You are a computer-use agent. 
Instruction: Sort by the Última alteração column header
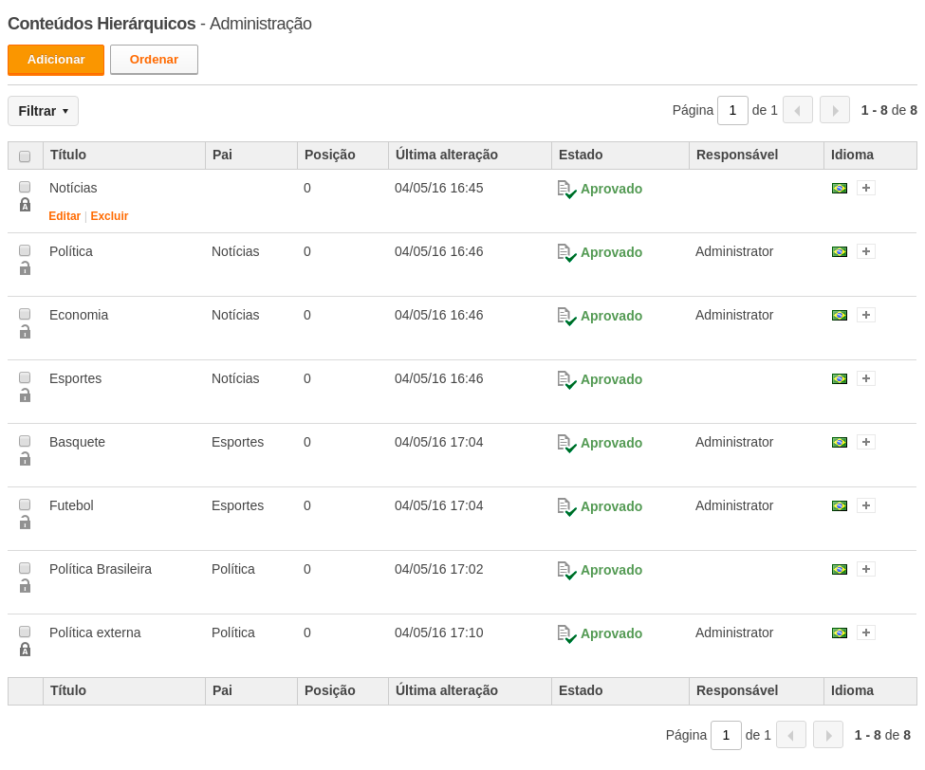coord(447,156)
